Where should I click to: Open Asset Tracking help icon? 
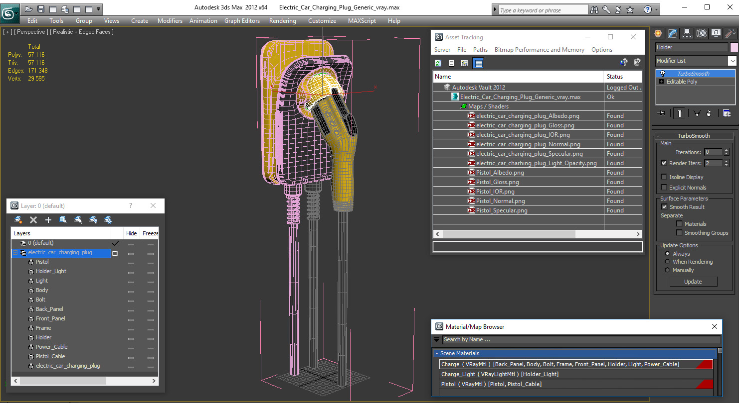(x=624, y=63)
